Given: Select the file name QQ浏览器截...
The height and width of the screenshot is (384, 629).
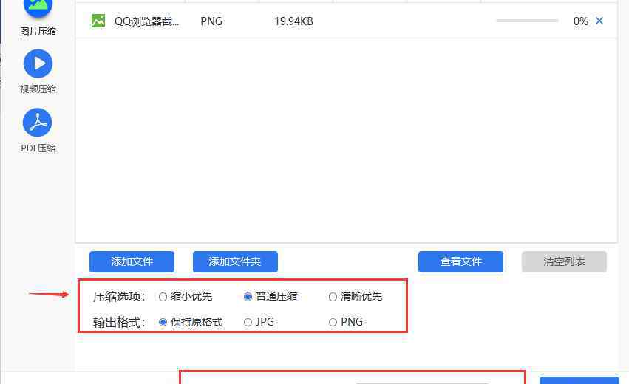Looking at the screenshot, I should coord(147,21).
